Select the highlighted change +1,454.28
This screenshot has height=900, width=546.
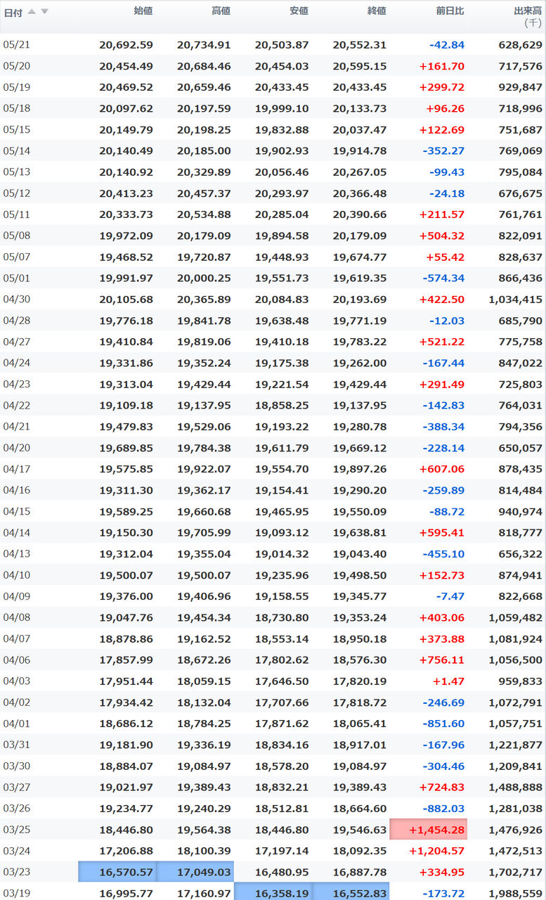428,830
